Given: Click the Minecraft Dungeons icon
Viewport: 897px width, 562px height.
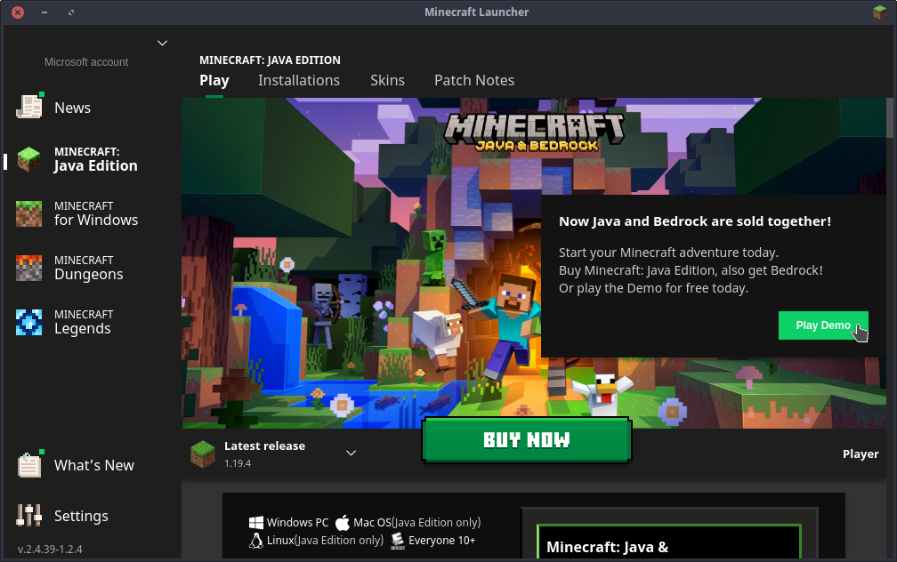Looking at the screenshot, I should click(28, 268).
